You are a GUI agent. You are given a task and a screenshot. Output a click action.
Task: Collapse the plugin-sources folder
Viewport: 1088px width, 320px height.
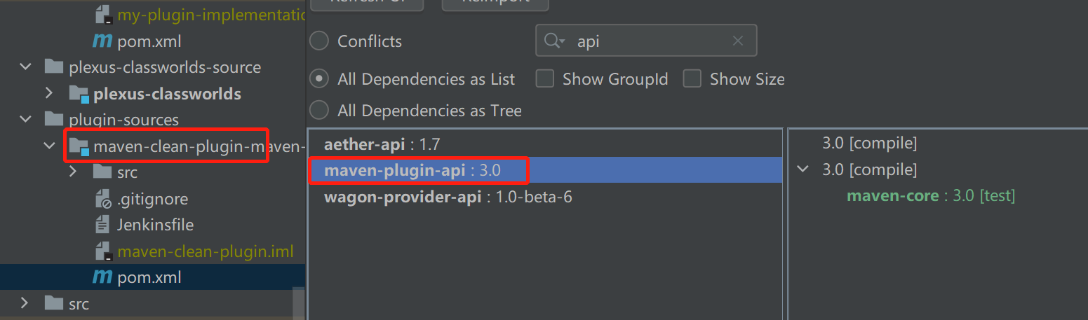coord(26,120)
